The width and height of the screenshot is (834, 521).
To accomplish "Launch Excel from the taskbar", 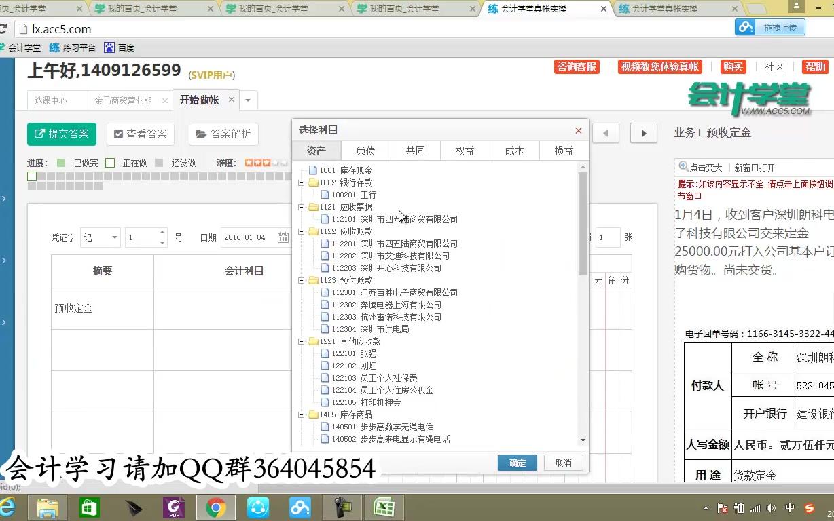I will point(383,507).
